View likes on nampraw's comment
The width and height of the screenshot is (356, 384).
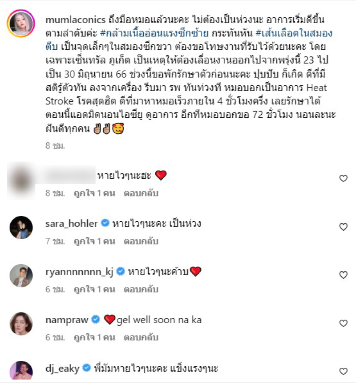(x=94, y=337)
